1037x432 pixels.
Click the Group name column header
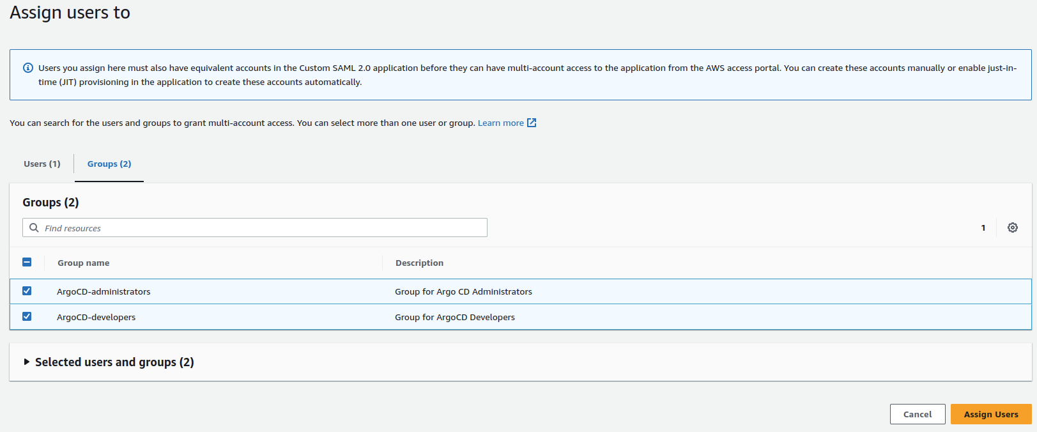(84, 263)
